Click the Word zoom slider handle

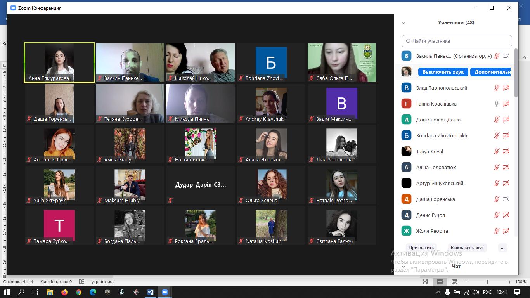(x=487, y=282)
